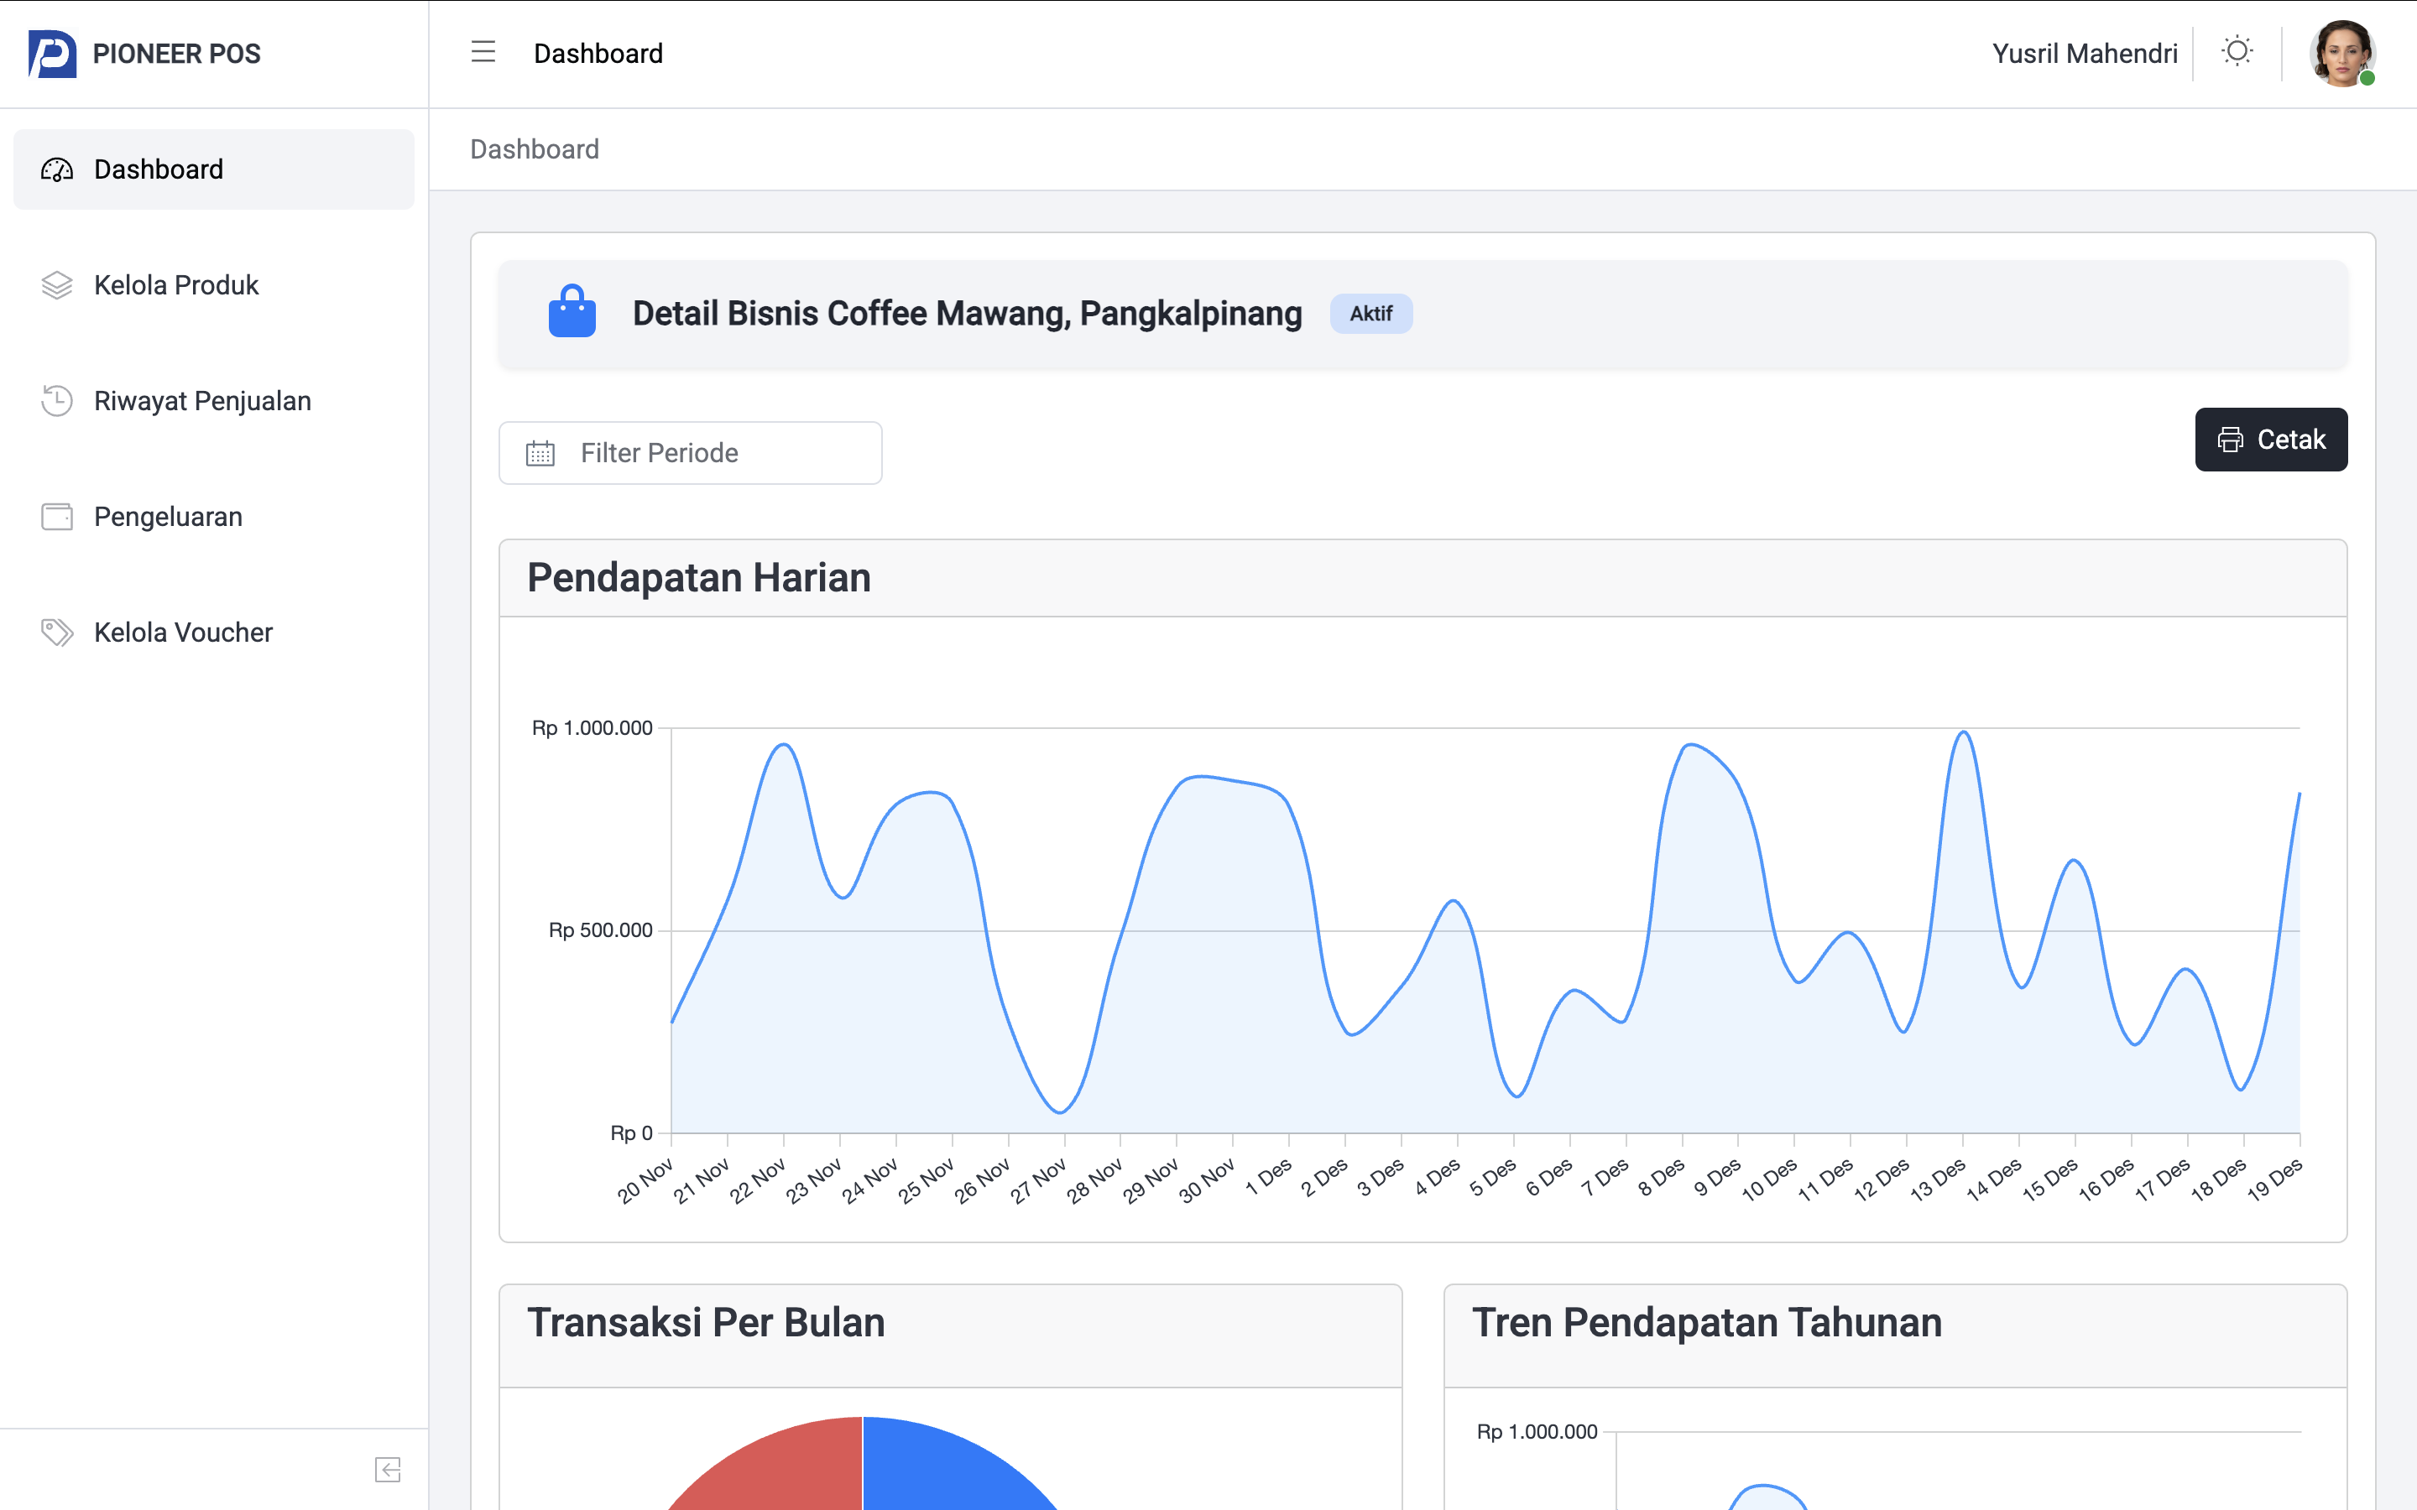This screenshot has width=2417, height=1510.
Task: Click the Aktif status badge
Action: 1370,313
